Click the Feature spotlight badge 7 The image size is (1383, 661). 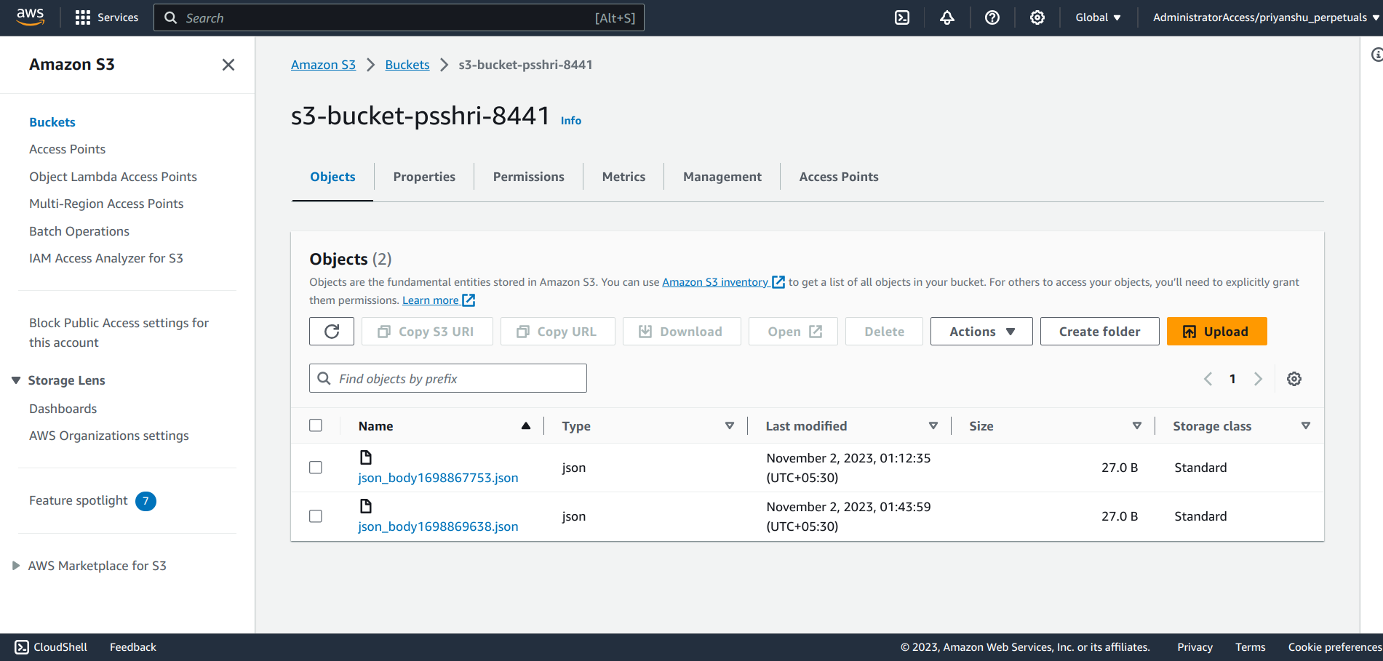[x=146, y=501]
